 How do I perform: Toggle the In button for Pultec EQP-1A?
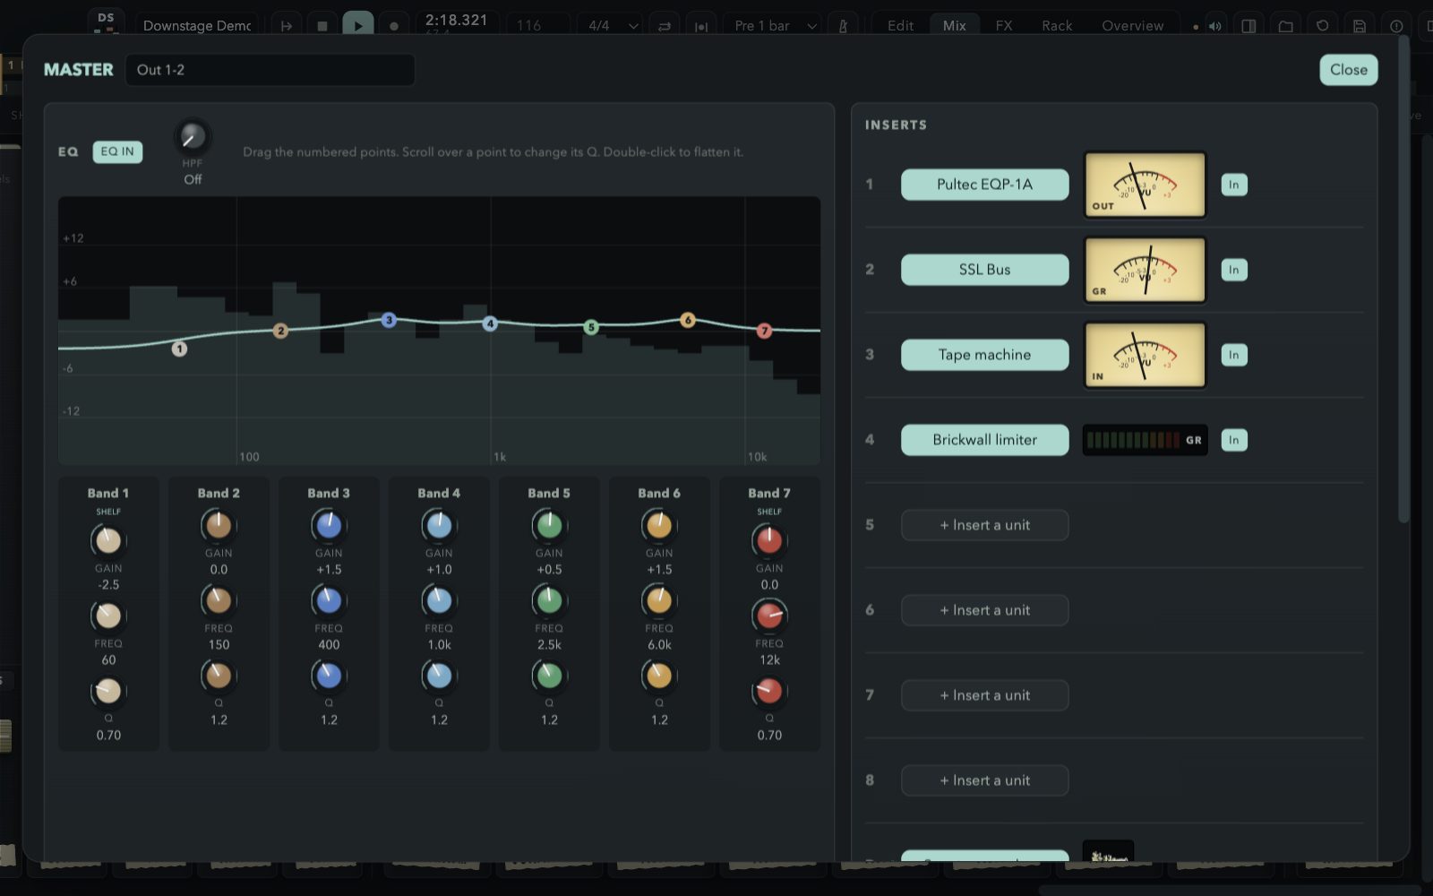click(1233, 185)
